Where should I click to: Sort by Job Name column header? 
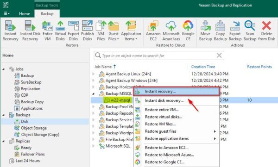[105, 67]
